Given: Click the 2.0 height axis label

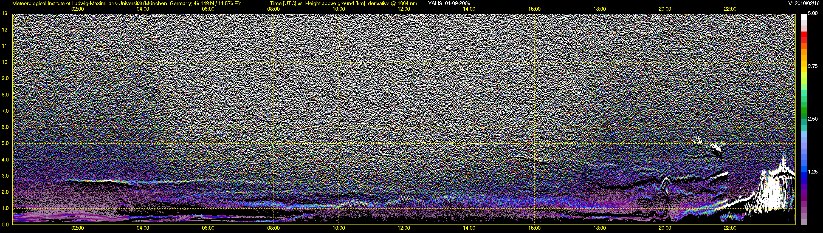Looking at the screenshot, I should pos(5,192).
